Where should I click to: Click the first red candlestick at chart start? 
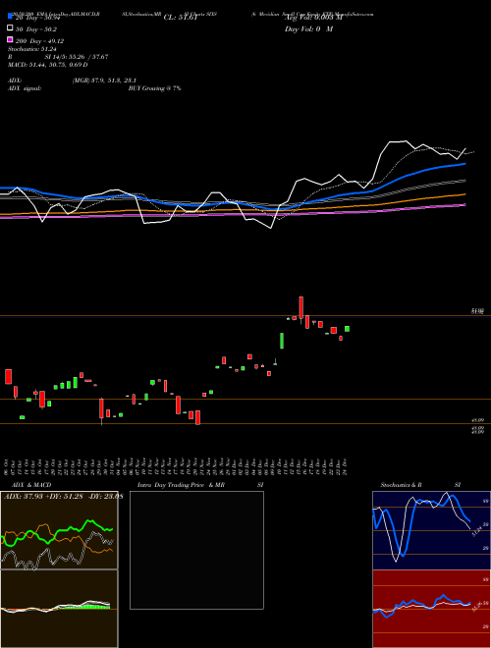click(8, 376)
